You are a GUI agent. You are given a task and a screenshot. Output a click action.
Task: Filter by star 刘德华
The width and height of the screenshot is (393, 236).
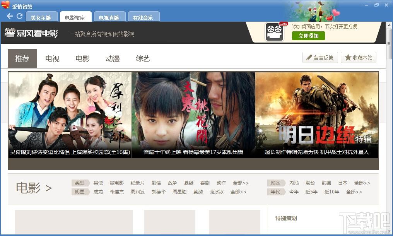[x=159, y=192]
